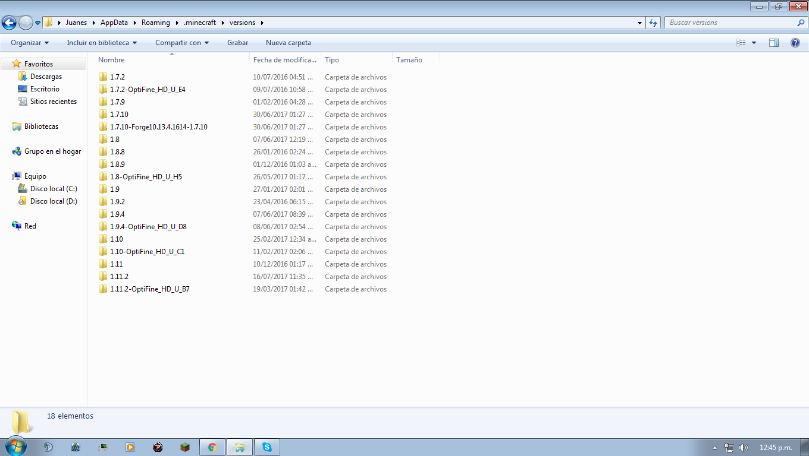Select the 1.7.10 folder icon
The width and height of the screenshot is (809, 456).
[104, 115]
